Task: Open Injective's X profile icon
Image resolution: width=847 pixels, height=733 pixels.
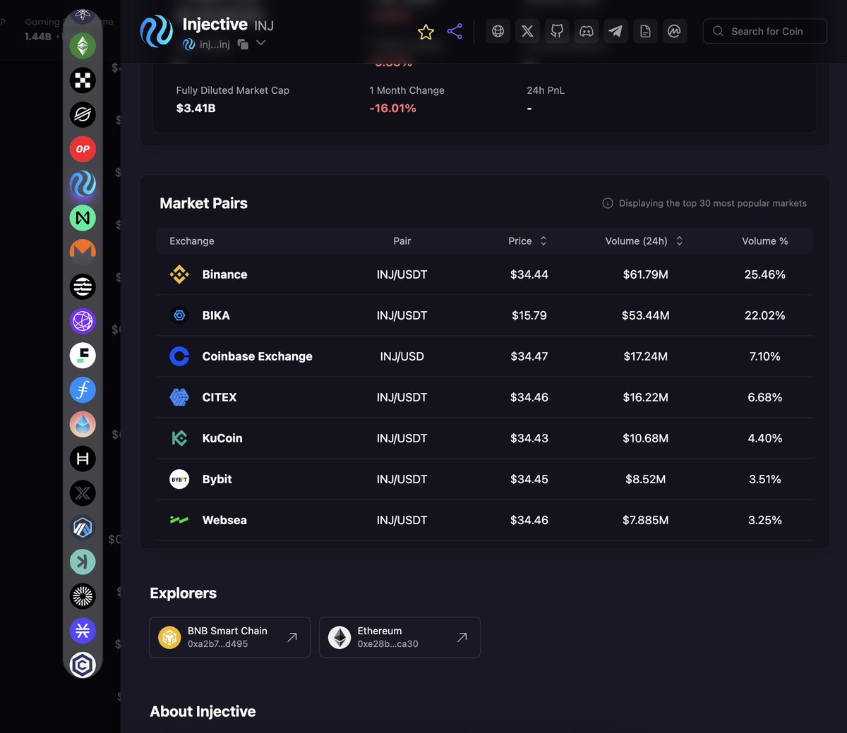Action: (x=527, y=31)
